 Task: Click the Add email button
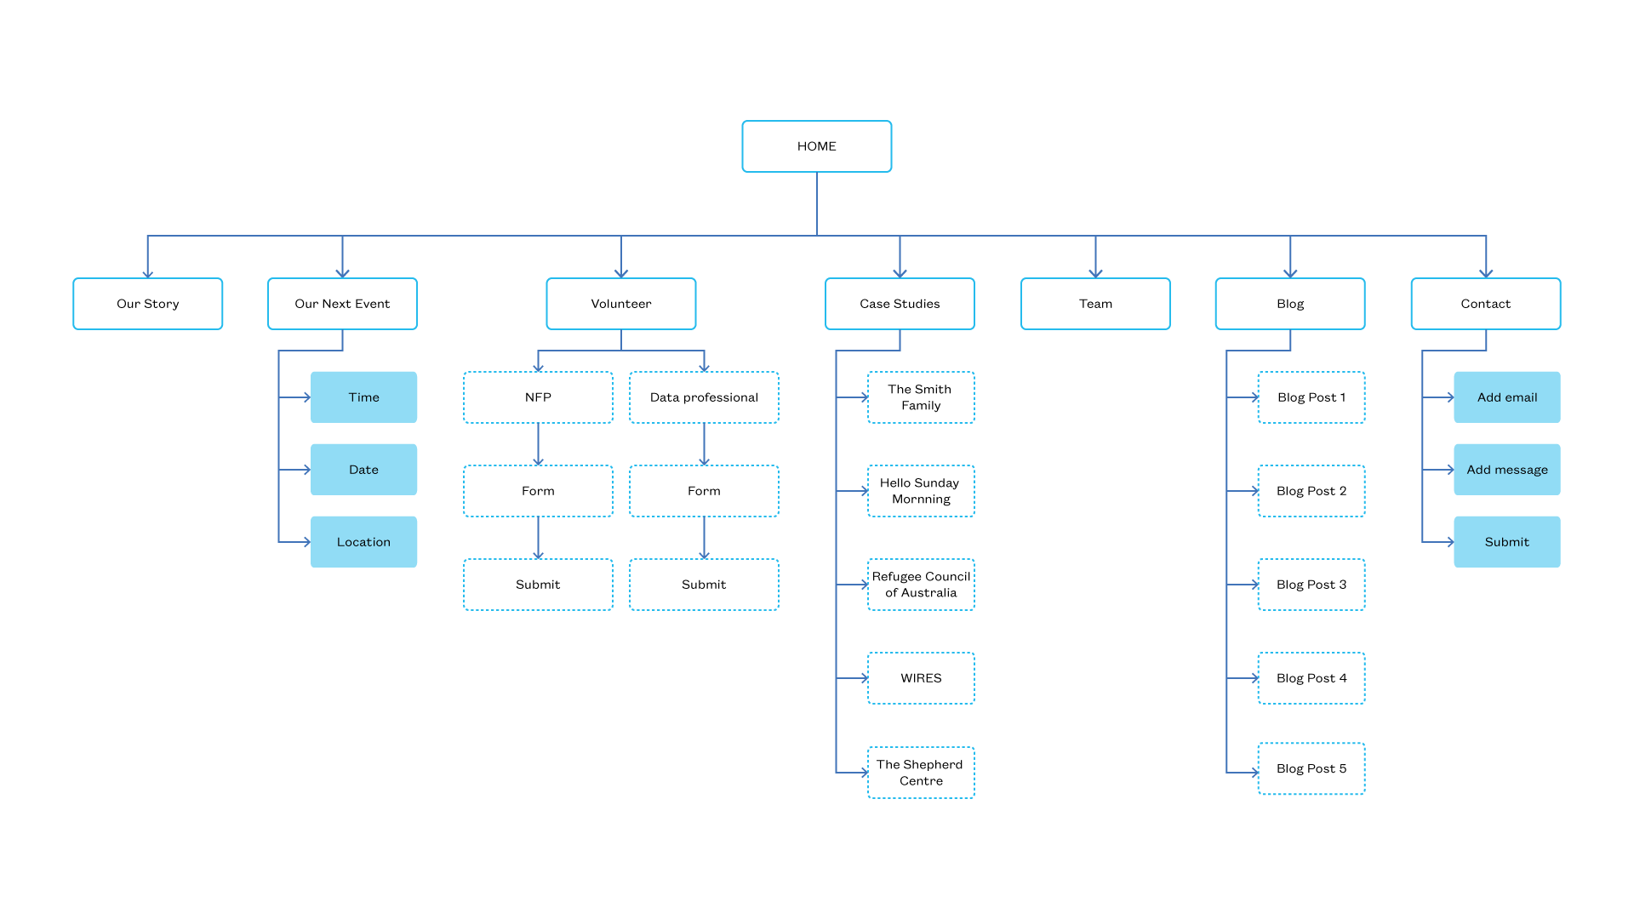click(x=1506, y=396)
